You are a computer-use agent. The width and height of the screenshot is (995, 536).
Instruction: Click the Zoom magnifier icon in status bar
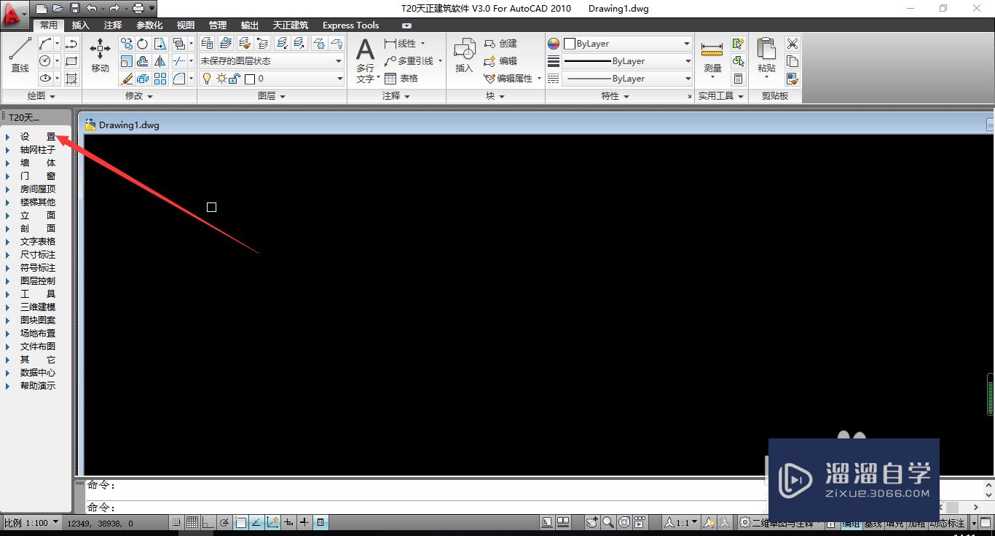click(608, 522)
